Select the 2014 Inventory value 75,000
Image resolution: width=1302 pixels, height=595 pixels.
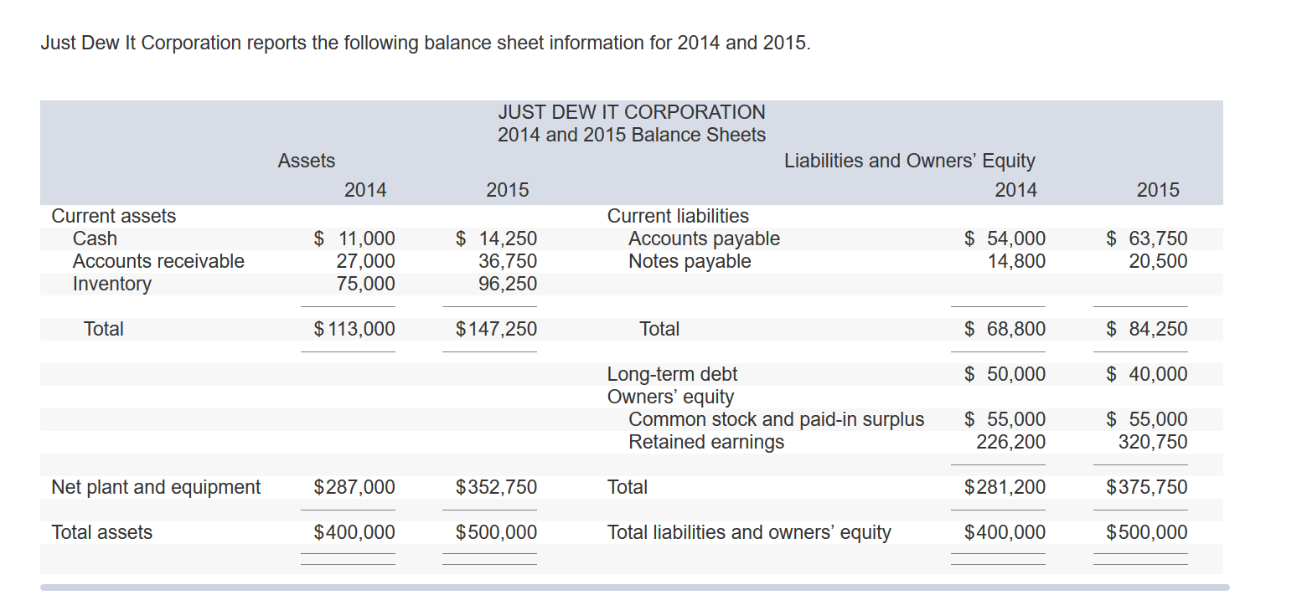366,284
